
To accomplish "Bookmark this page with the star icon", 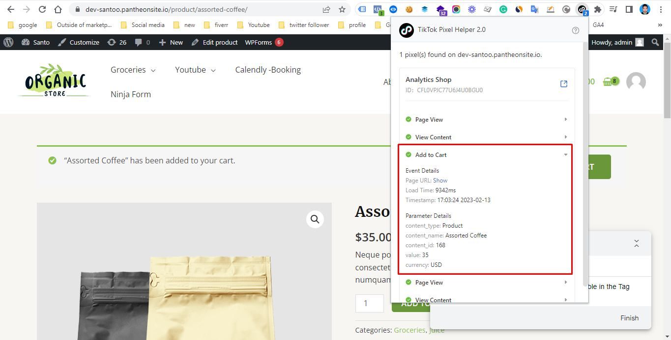I will pyautogui.click(x=342, y=9).
